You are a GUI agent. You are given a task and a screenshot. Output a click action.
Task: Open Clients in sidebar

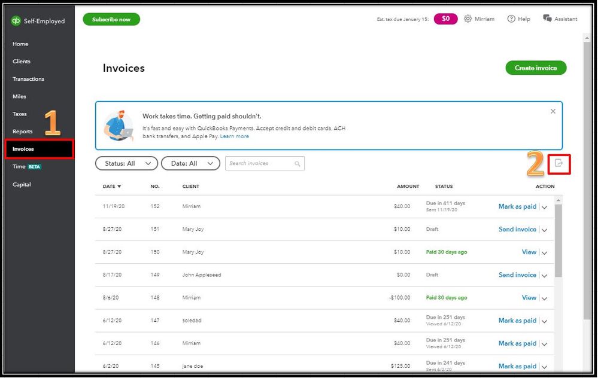[x=22, y=62]
